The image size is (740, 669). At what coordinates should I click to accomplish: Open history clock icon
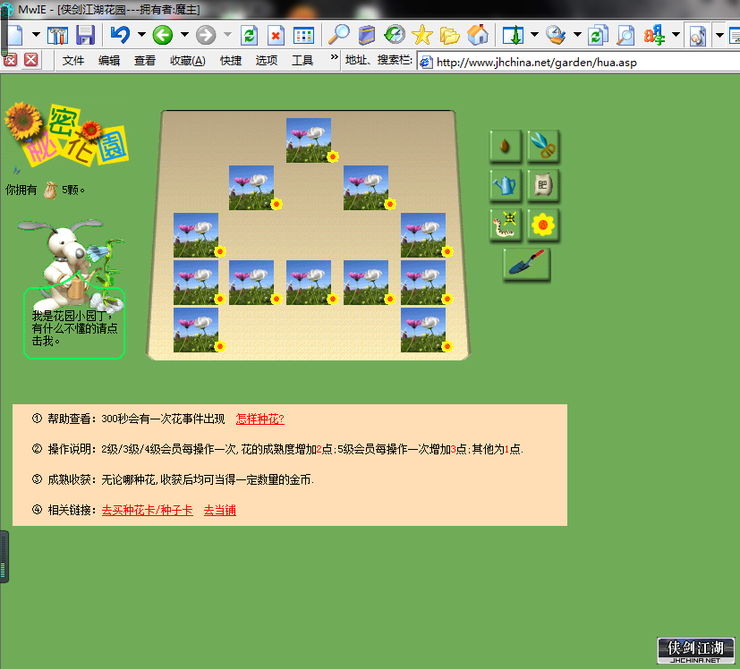(394, 35)
